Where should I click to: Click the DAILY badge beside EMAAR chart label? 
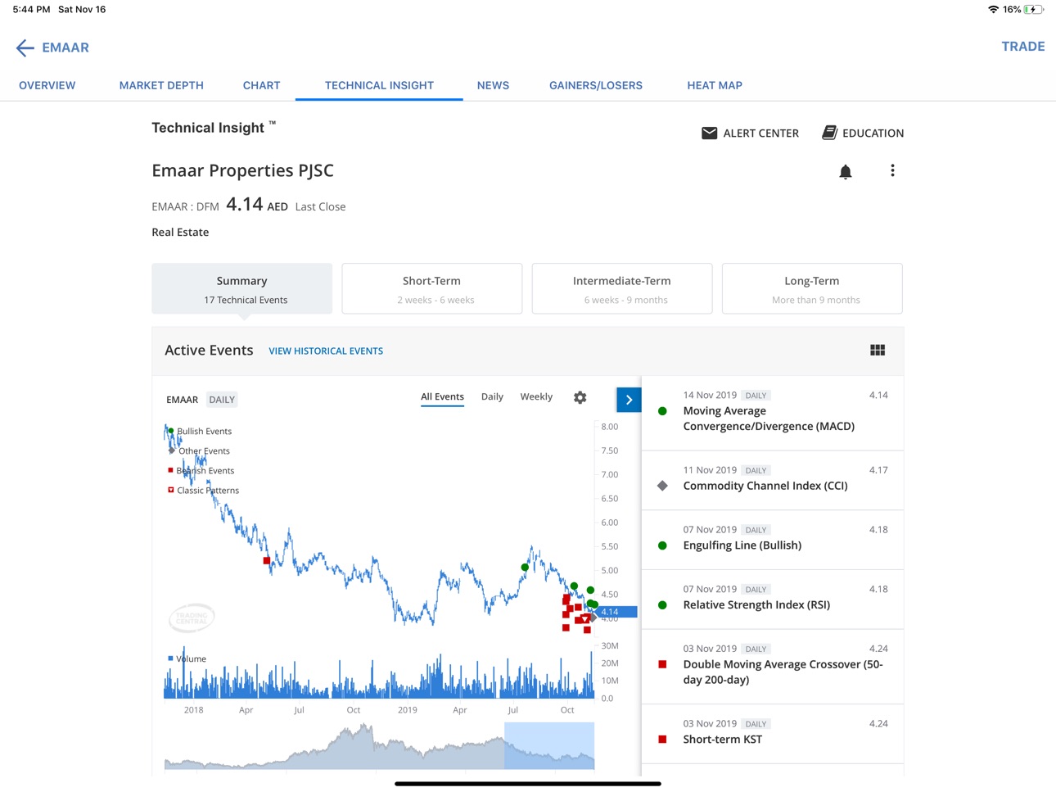point(222,400)
